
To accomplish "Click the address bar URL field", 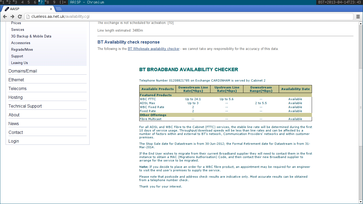I will [x=189, y=16].
